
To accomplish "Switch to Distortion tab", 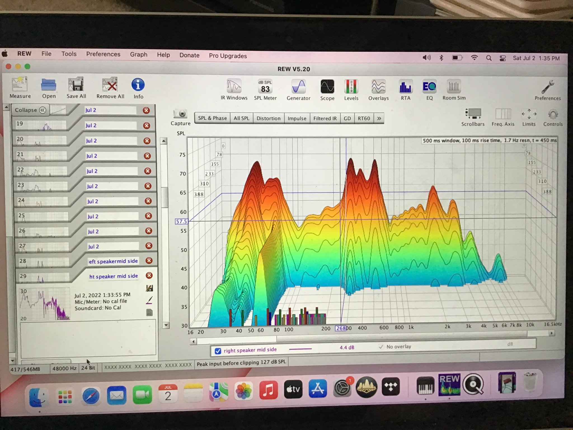I will (269, 118).
